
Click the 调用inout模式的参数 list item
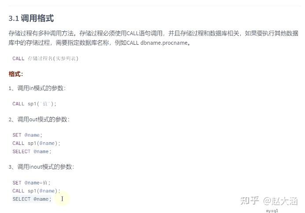coord(41,167)
